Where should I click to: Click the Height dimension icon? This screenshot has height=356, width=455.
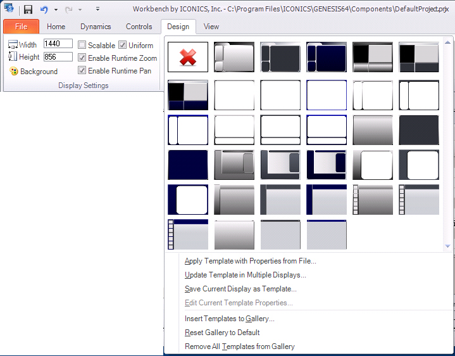13,57
